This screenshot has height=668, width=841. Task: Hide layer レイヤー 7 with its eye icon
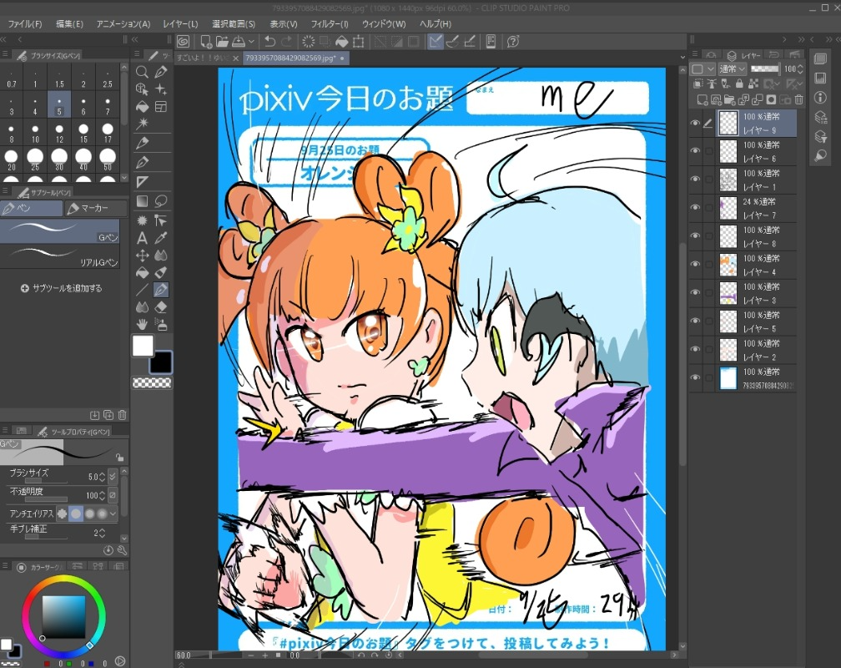pos(695,207)
